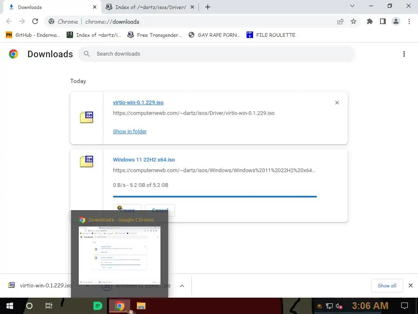The image size is (418, 314).
Task: Expand the Windows 11 download shelf item options
Action: click(182, 286)
